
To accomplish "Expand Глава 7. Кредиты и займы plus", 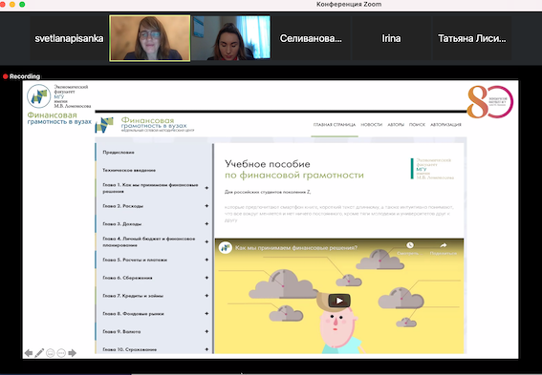I will 206,296.
